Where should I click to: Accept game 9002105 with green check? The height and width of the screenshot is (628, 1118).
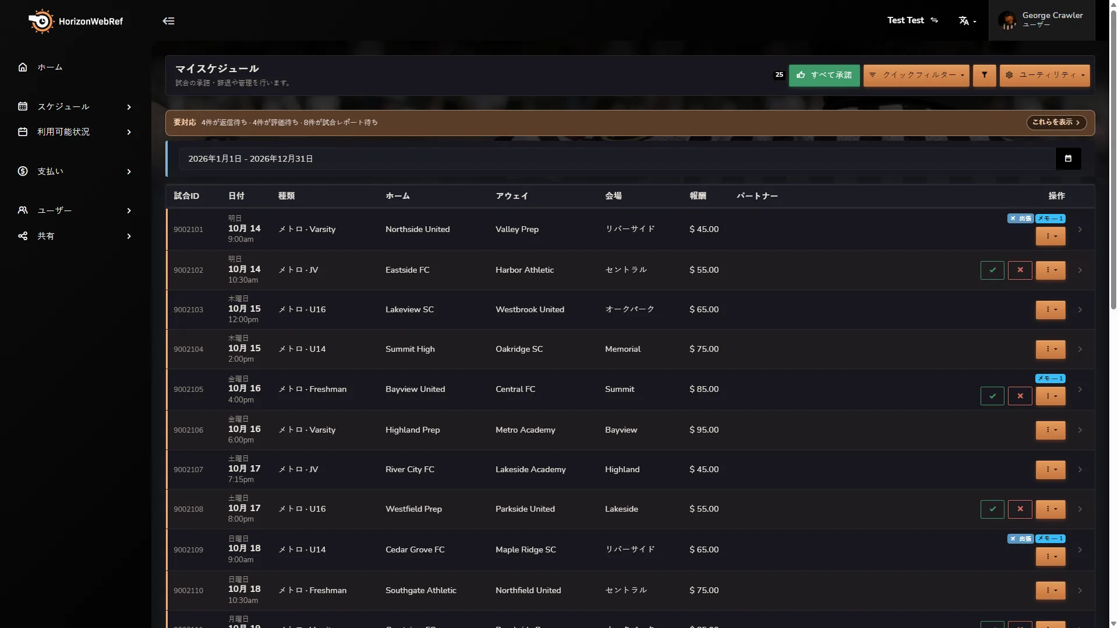(992, 396)
